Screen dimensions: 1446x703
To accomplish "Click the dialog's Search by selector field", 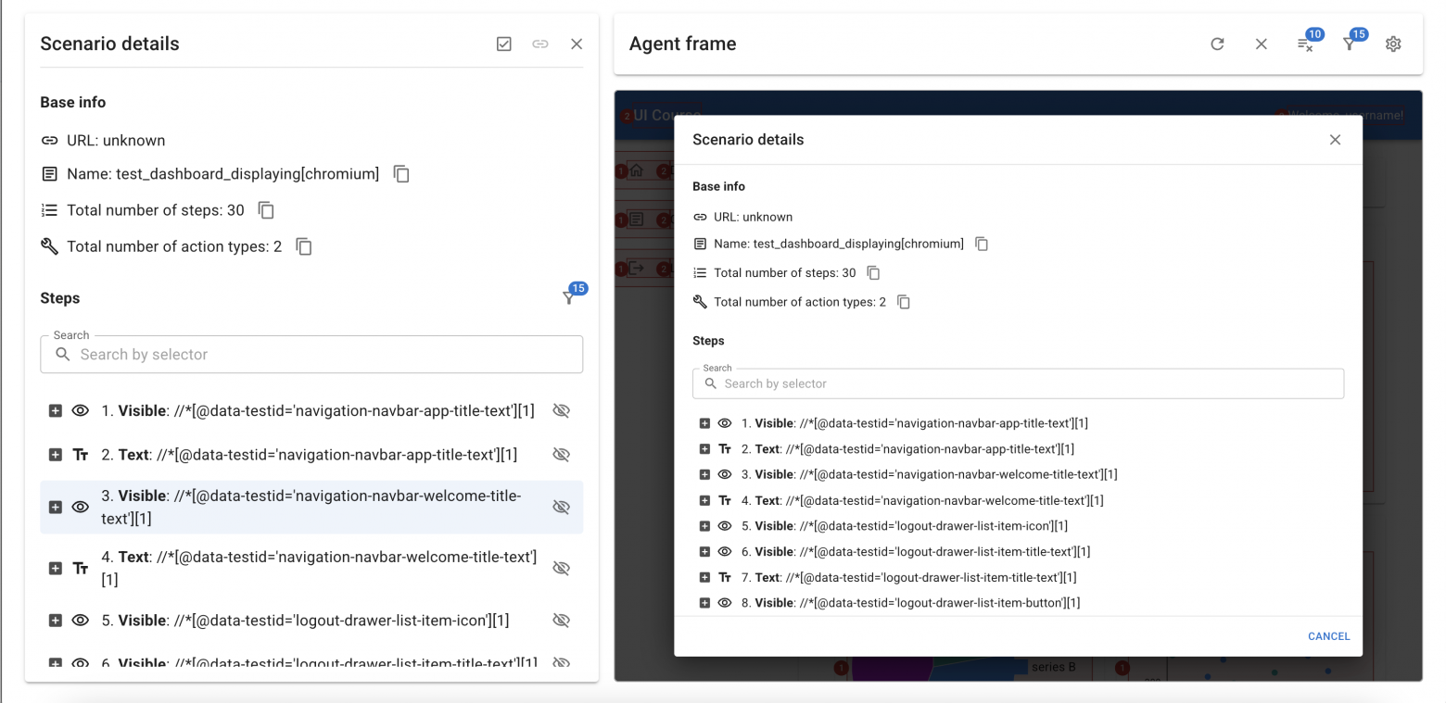I will point(1018,383).
